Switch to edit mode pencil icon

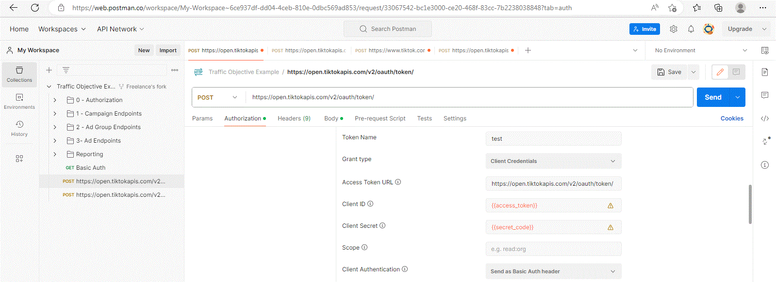tap(720, 72)
